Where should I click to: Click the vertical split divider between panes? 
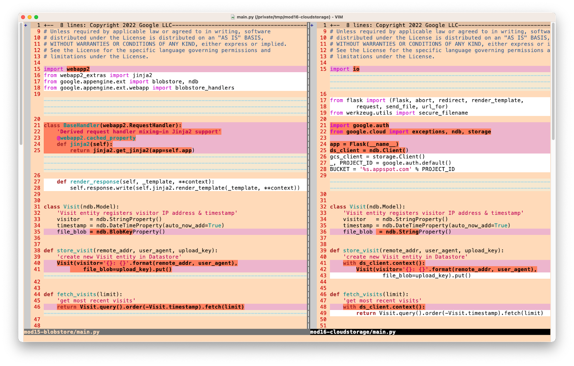[309, 176]
